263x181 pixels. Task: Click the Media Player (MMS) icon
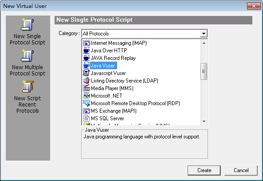(x=86, y=88)
